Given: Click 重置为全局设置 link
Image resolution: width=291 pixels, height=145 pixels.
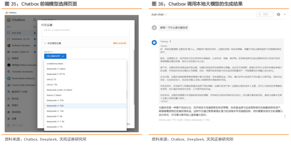Looking at the screenshot, I should coord(120,43).
